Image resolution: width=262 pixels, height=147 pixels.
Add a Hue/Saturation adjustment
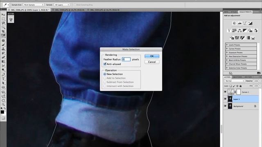click(235, 31)
